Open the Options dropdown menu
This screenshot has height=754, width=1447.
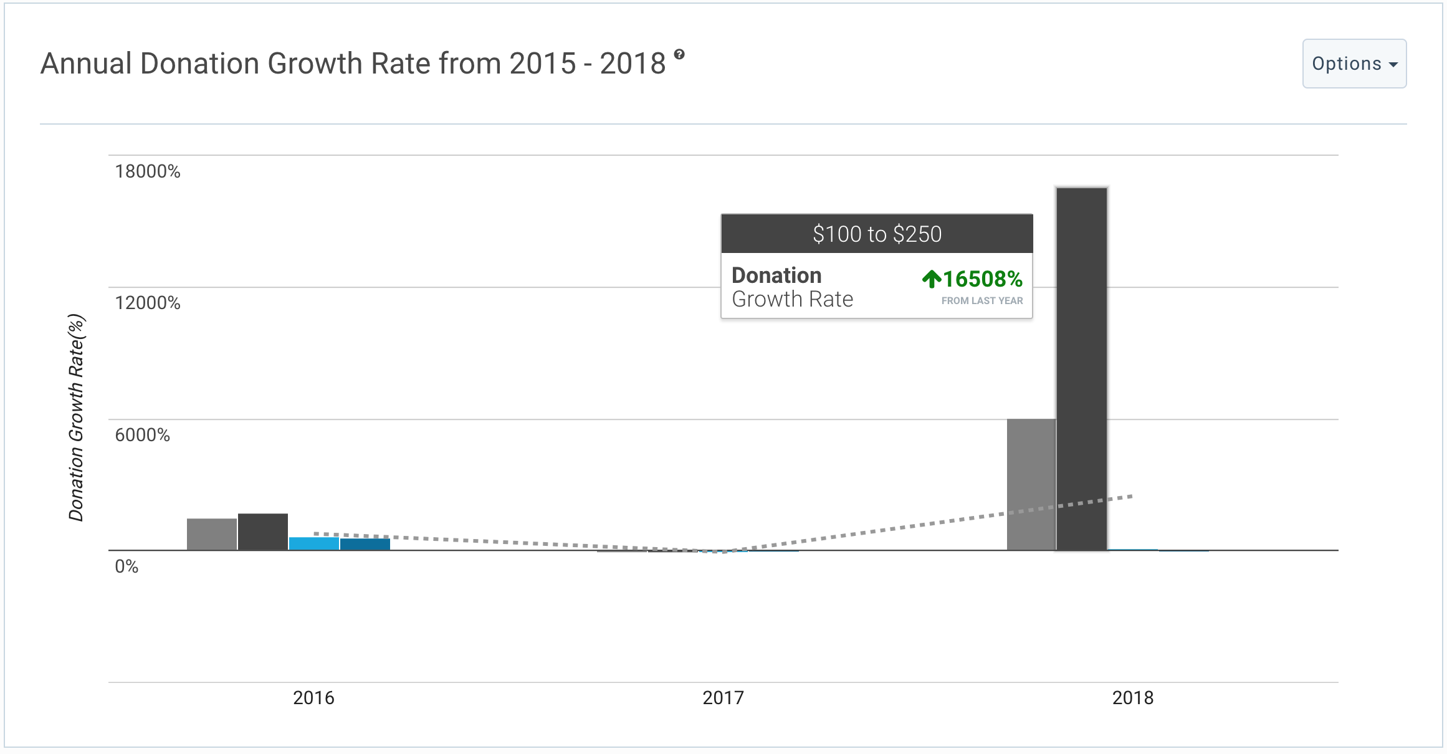1354,64
